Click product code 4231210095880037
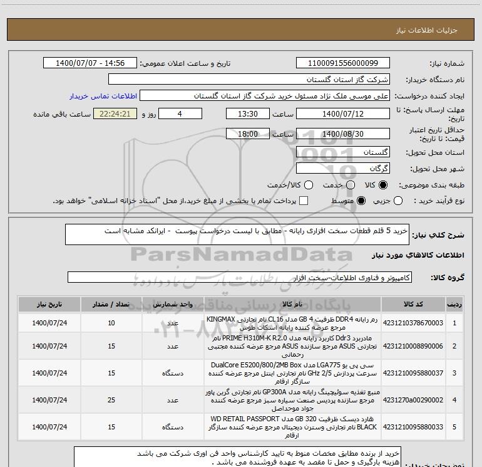Viewport: 482px width, 467px height. point(413,373)
